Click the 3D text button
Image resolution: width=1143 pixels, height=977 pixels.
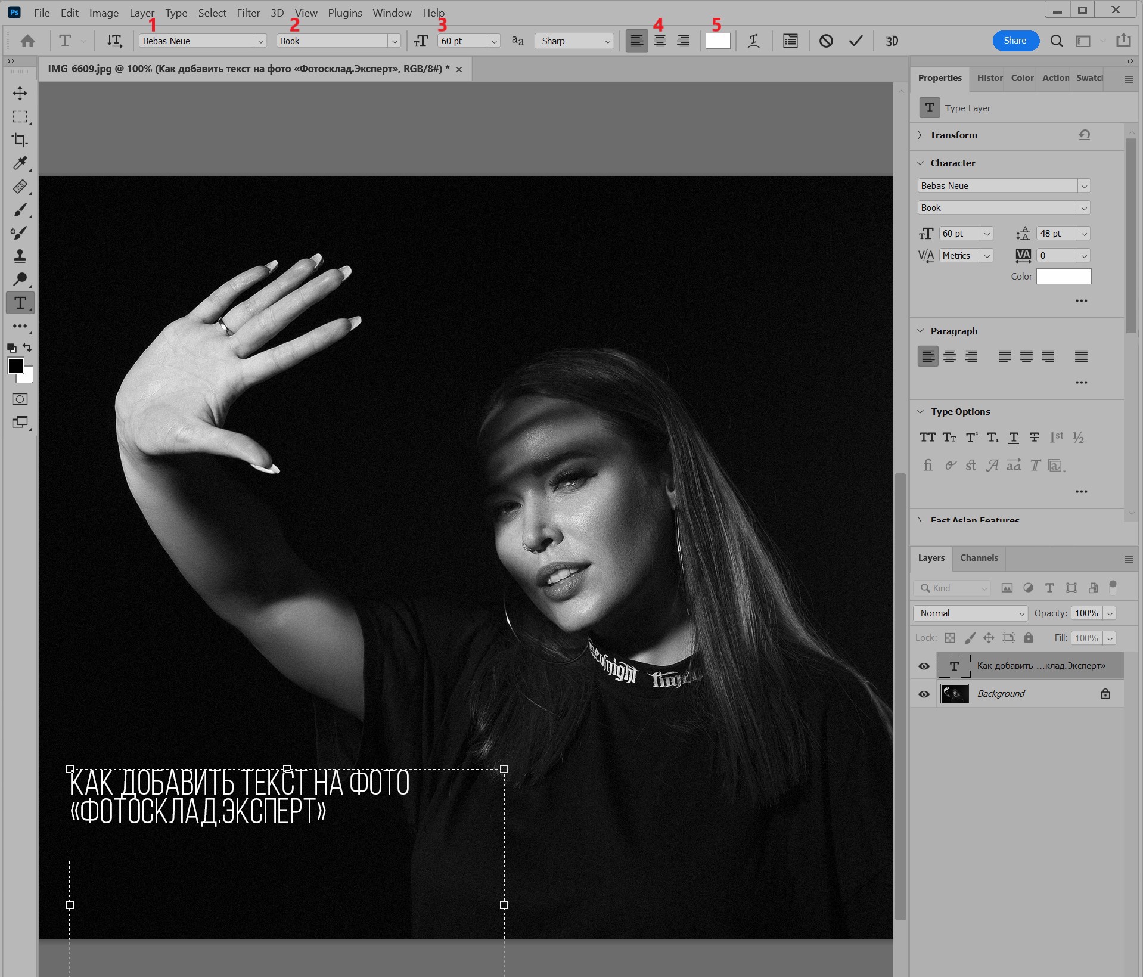(892, 41)
